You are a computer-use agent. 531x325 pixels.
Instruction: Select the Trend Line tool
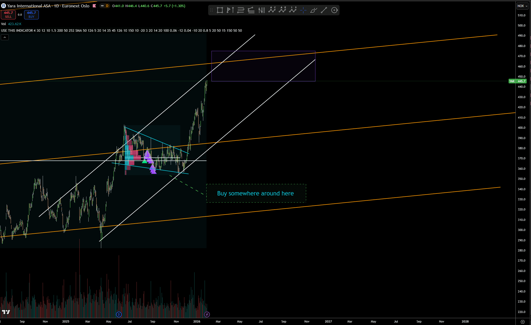pos(324,10)
